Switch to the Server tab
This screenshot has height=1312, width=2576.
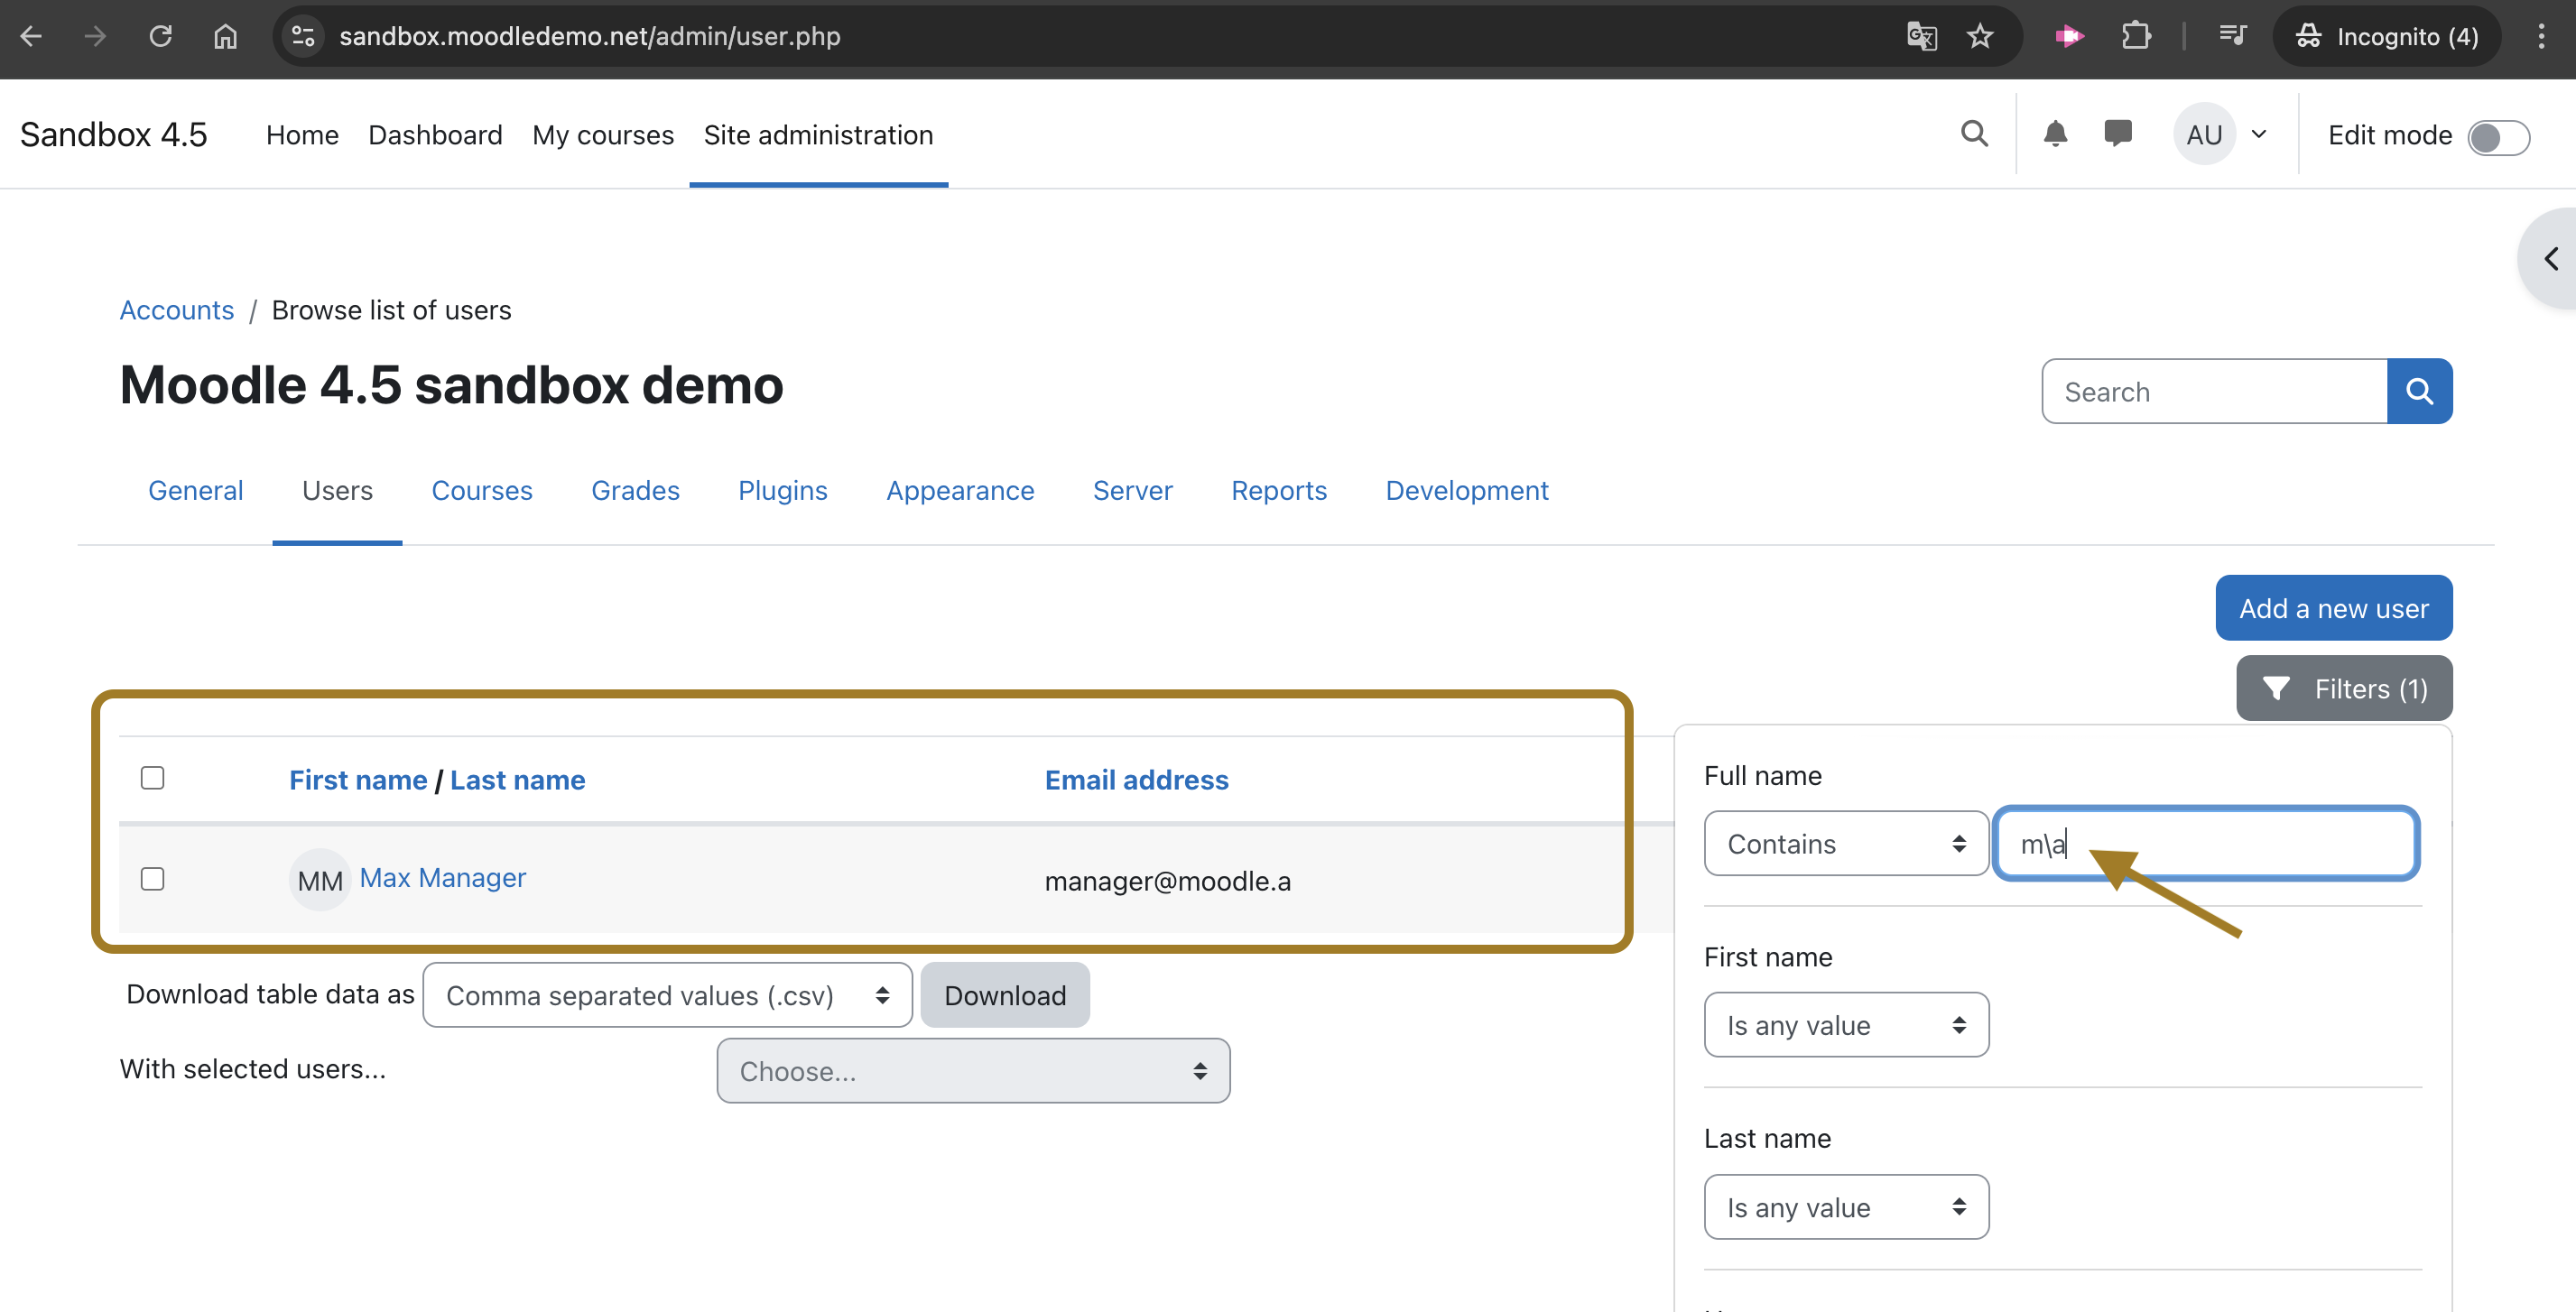pyautogui.click(x=1132, y=490)
